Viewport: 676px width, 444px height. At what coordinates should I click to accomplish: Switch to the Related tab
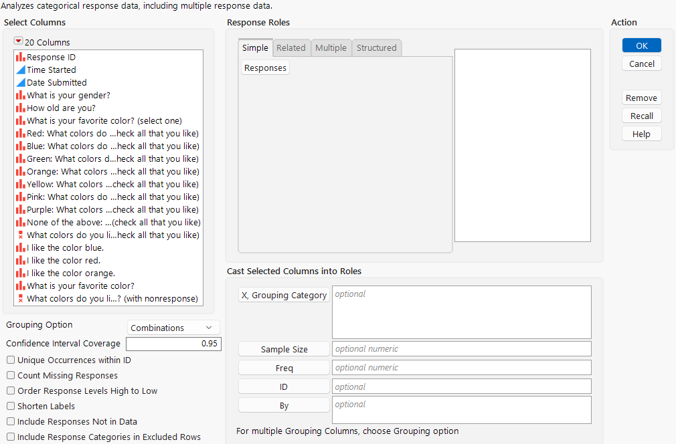point(291,47)
